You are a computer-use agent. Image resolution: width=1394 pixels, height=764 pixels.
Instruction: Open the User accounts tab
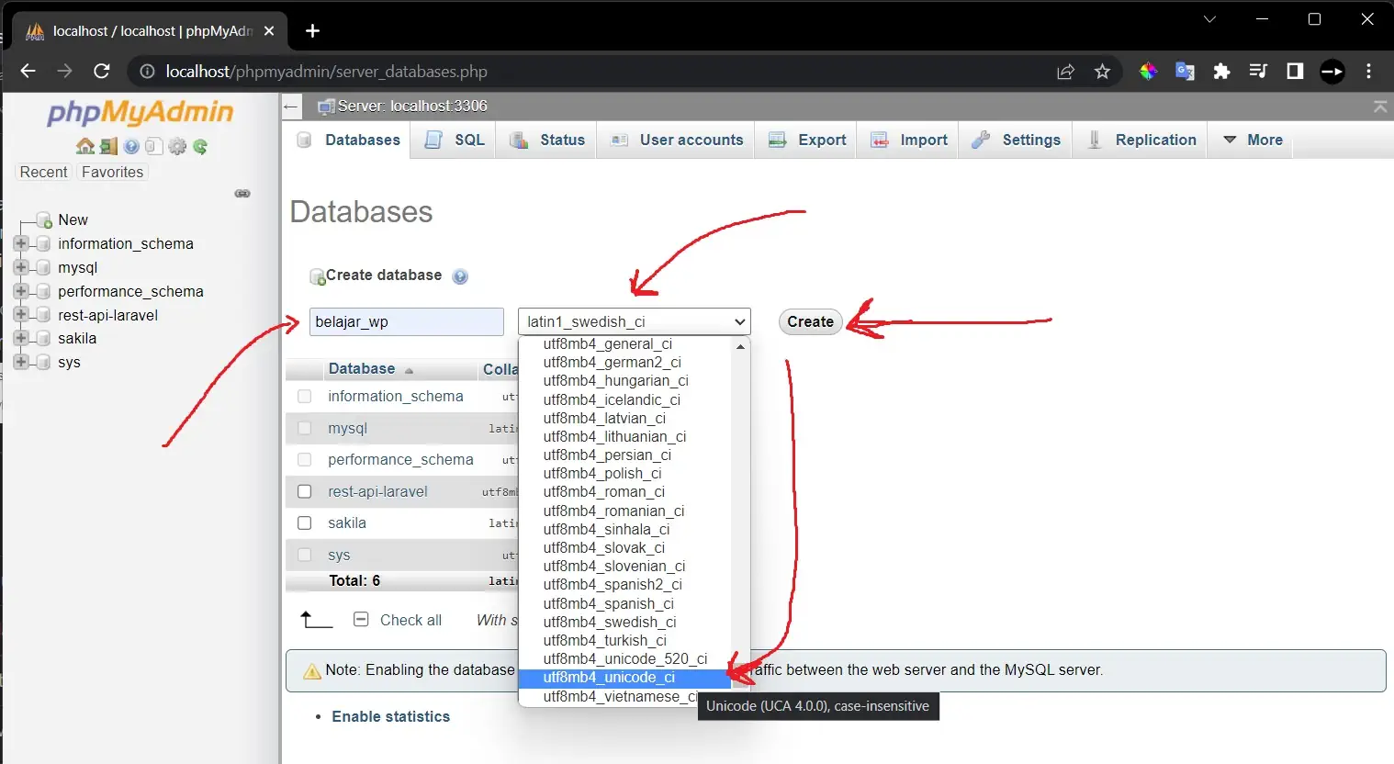tap(677, 140)
